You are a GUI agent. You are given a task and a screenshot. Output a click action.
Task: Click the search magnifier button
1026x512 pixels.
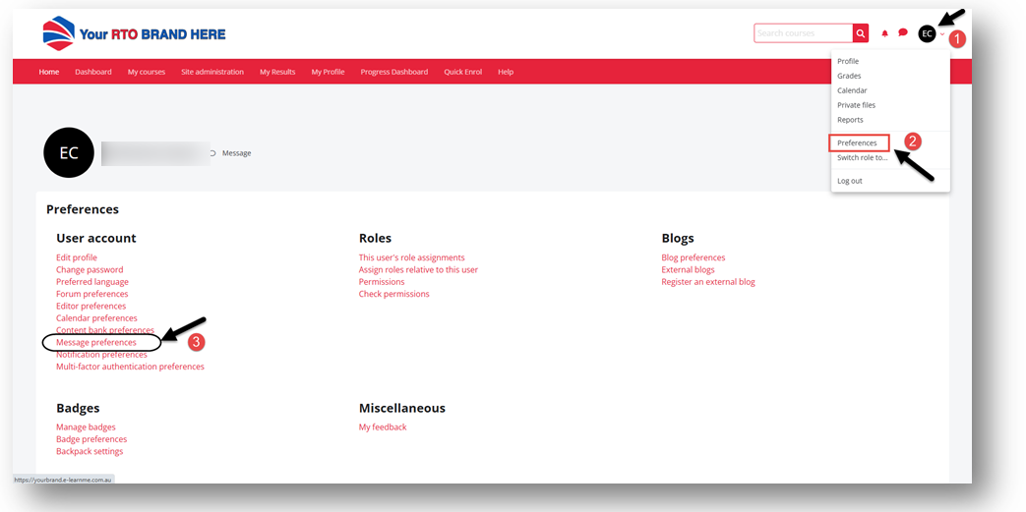(861, 33)
